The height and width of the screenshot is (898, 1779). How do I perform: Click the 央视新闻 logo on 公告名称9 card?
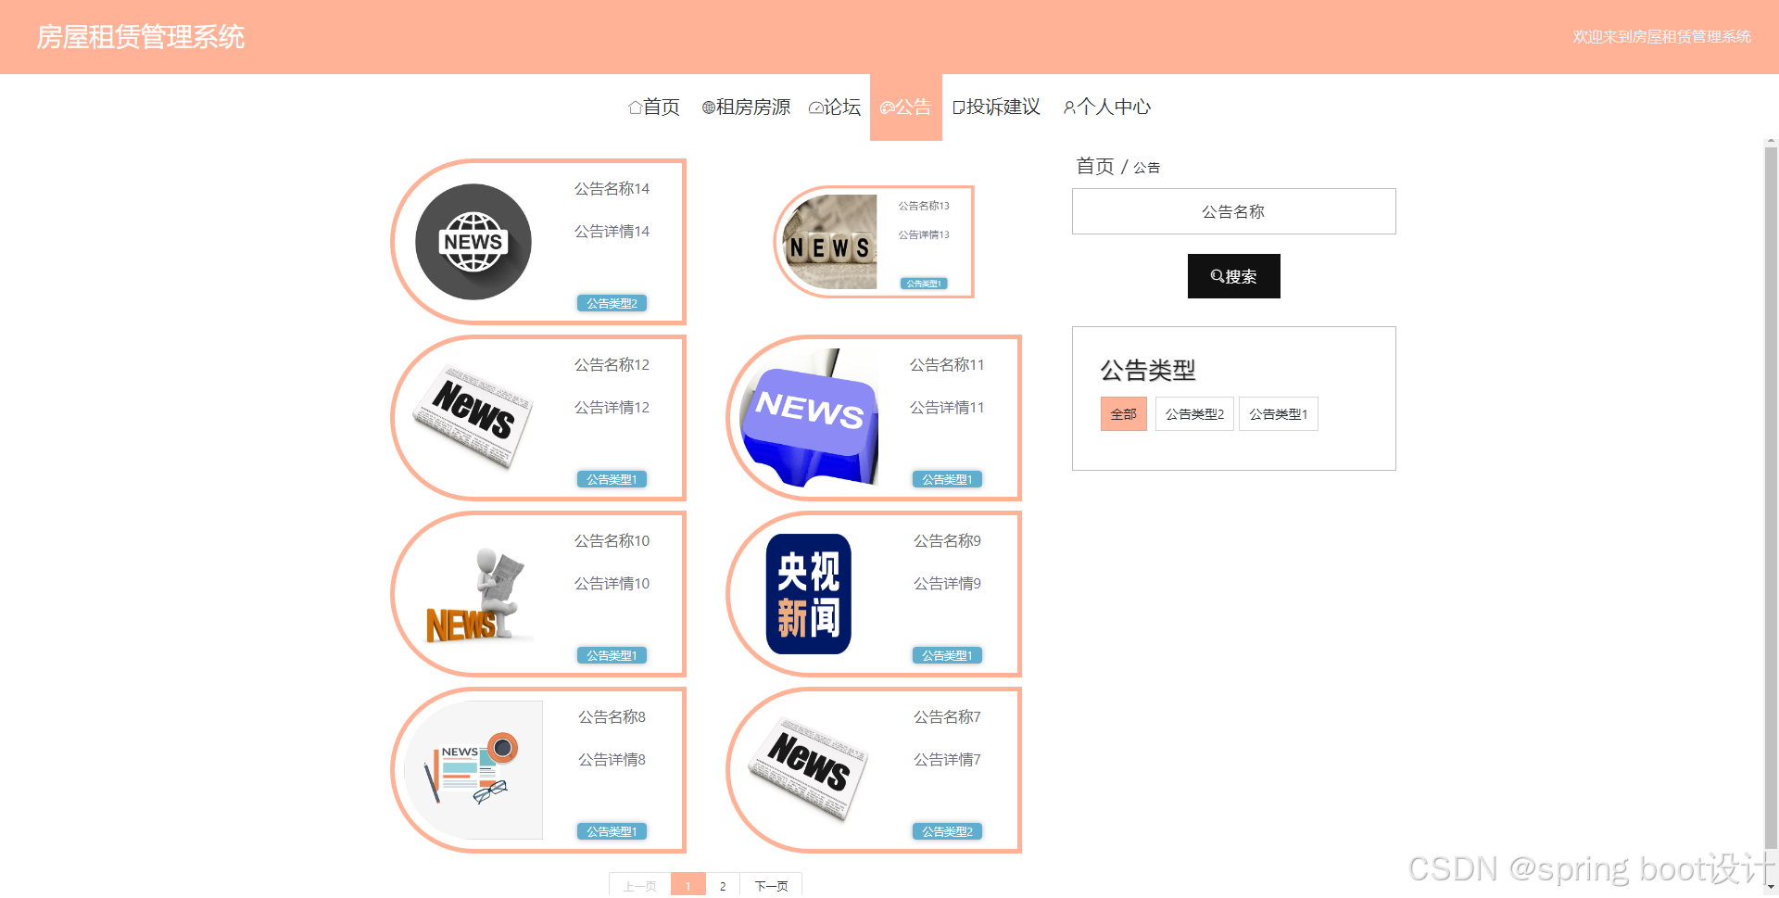coord(807,594)
